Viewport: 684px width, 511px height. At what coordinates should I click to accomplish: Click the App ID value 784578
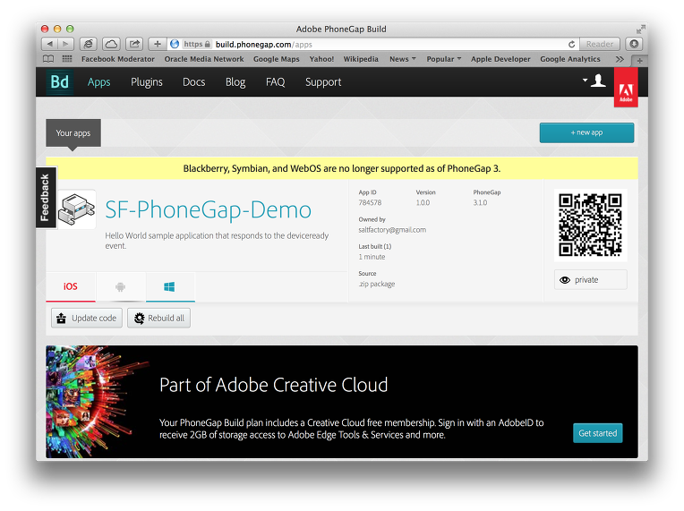click(x=370, y=203)
